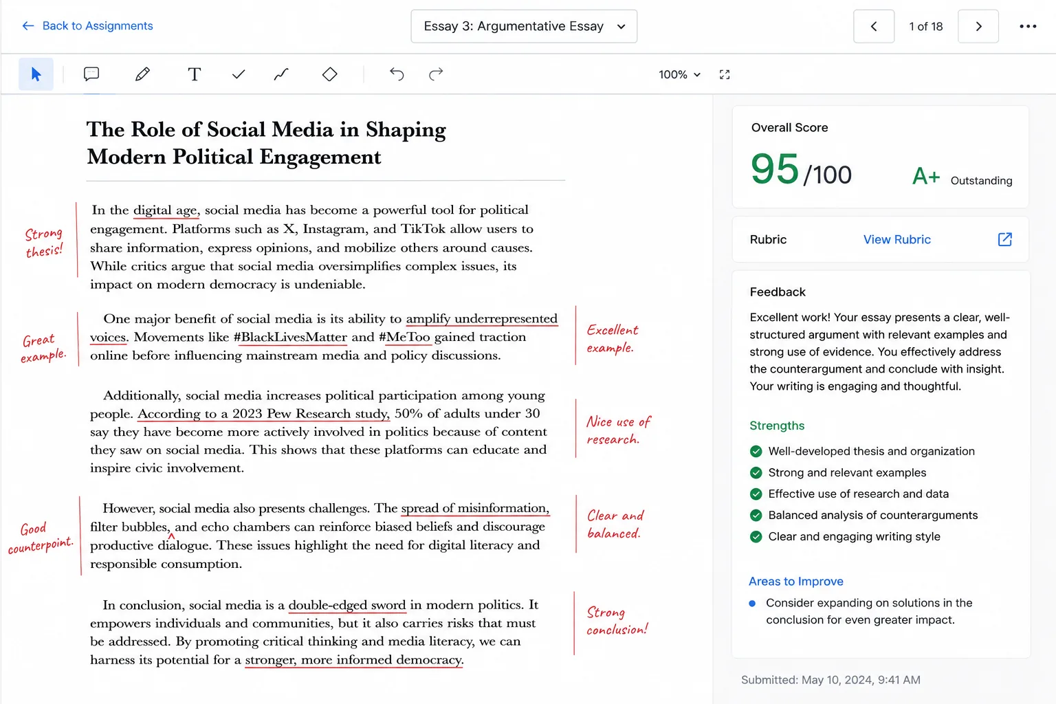The width and height of the screenshot is (1056, 704).
Task: Undo the last annotation
Action: (397, 74)
